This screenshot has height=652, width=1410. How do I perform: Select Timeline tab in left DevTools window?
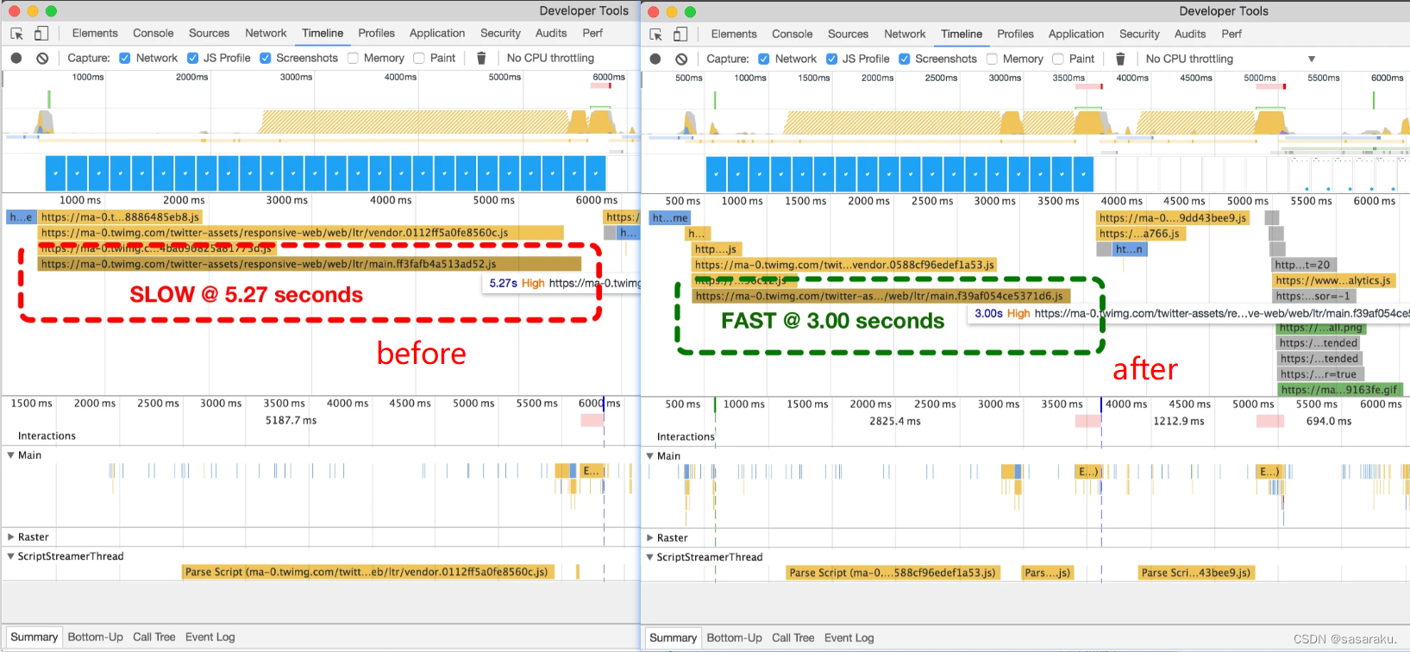point(323,33)
